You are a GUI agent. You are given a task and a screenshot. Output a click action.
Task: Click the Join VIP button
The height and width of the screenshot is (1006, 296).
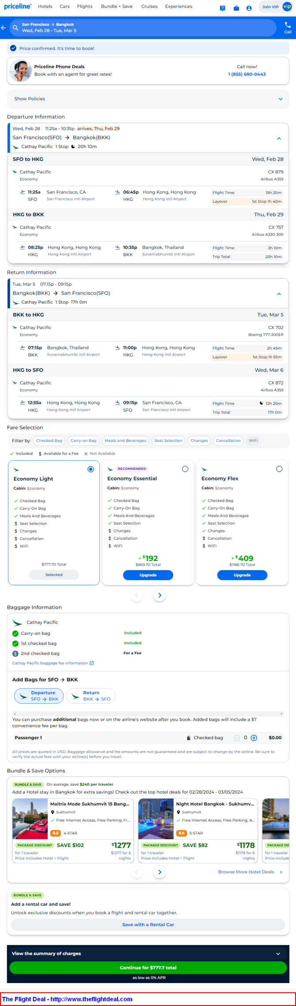pos(270,7)
